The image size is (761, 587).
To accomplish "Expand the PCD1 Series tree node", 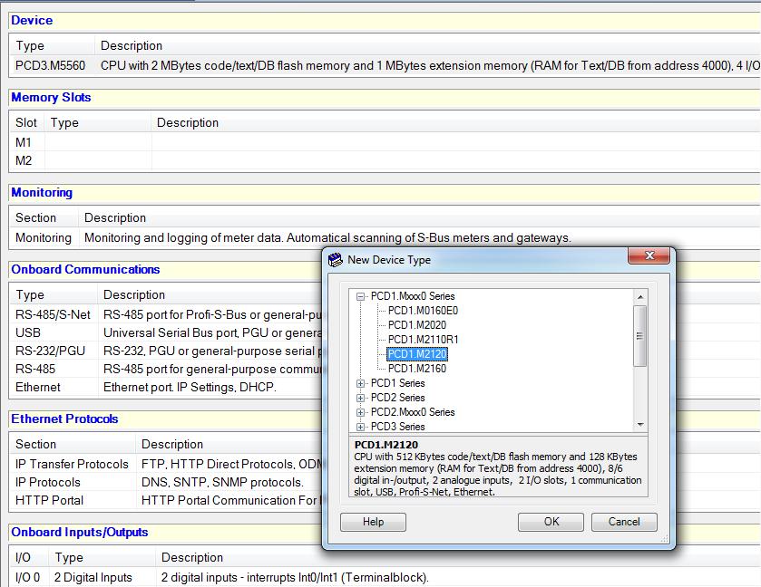I will click(x=360, y=383).
